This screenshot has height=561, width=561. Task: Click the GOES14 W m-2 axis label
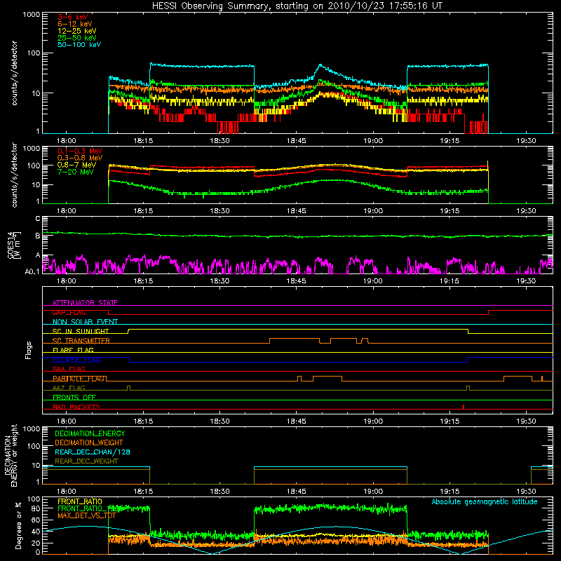click(x=14, y=245)
